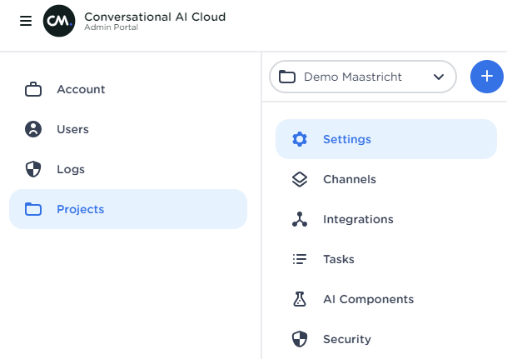Click the Security shield icon
This screenshot has height=359, width=507.
pos(300,339)
